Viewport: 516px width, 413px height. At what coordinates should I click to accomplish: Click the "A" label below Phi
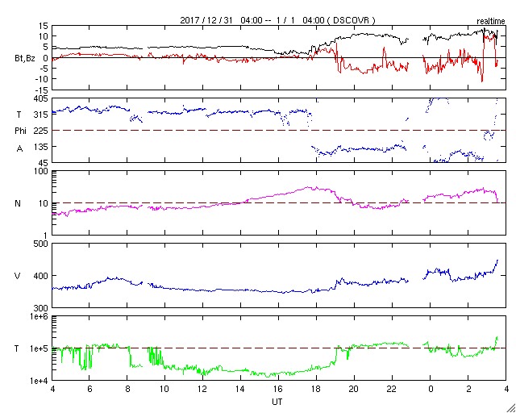tap(19, 148)
